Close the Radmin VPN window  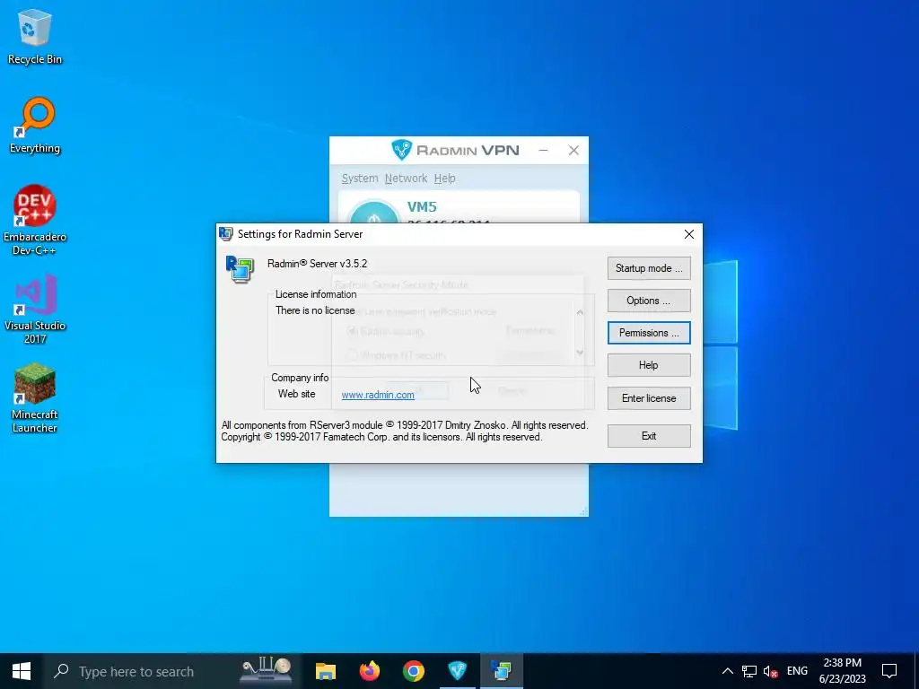click(x=573, y=150)
